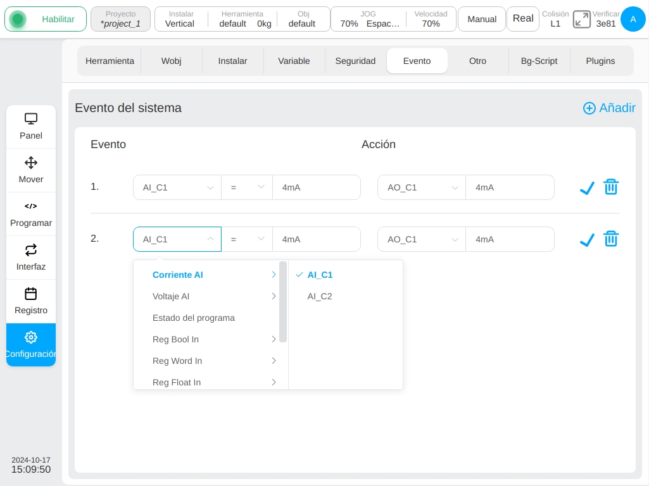
Task: Switch to the Variable tab
Action: (x=294, y=61)
